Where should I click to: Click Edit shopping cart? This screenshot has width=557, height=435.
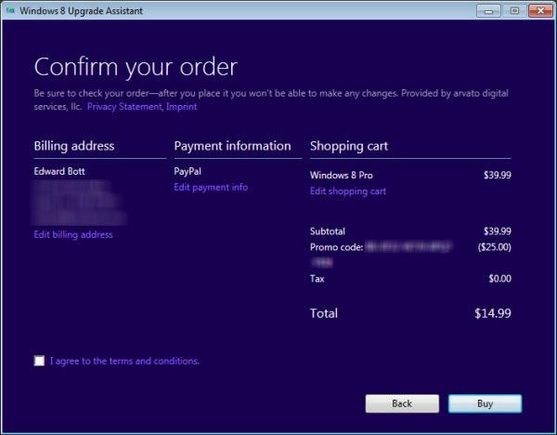[x=348, y=191]
